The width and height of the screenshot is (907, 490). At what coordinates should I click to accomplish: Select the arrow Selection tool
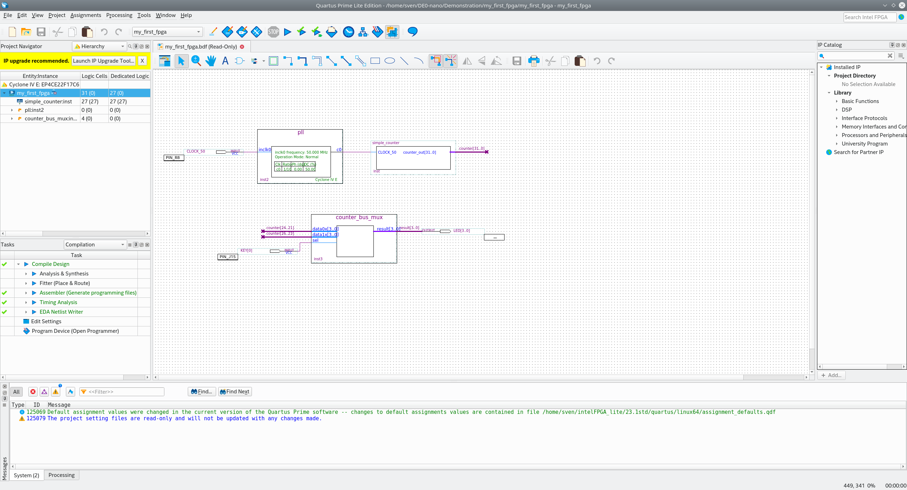(181, 61)
